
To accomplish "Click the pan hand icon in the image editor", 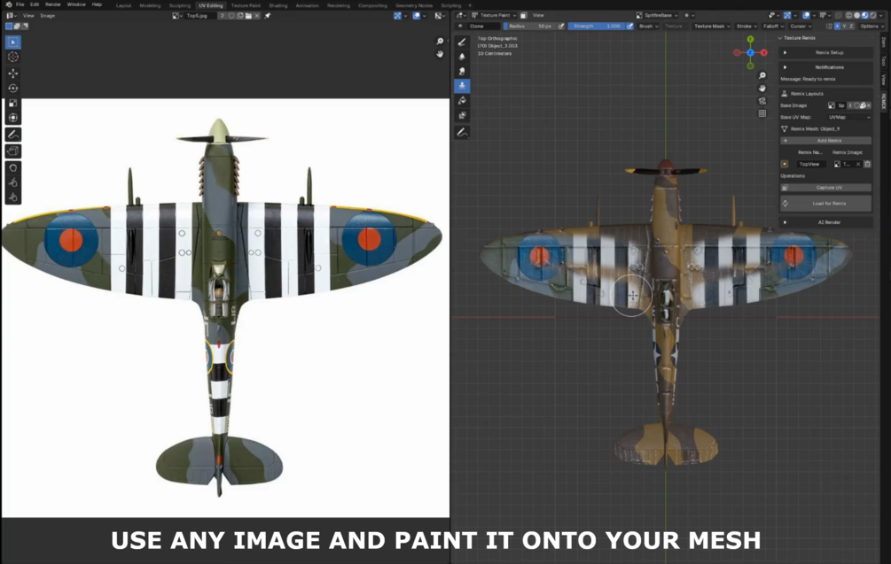I will point(440,54).
